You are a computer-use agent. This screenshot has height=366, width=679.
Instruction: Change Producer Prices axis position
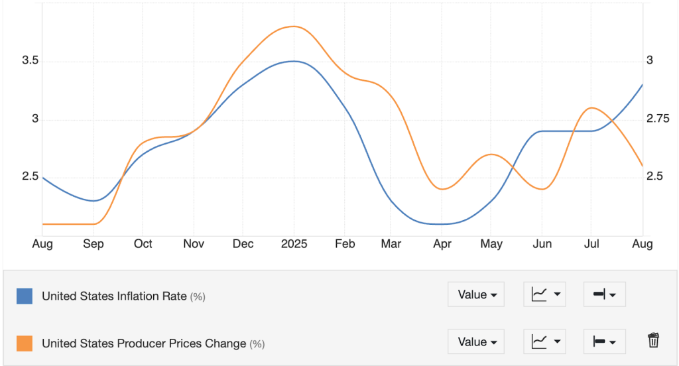pos(604,342)
